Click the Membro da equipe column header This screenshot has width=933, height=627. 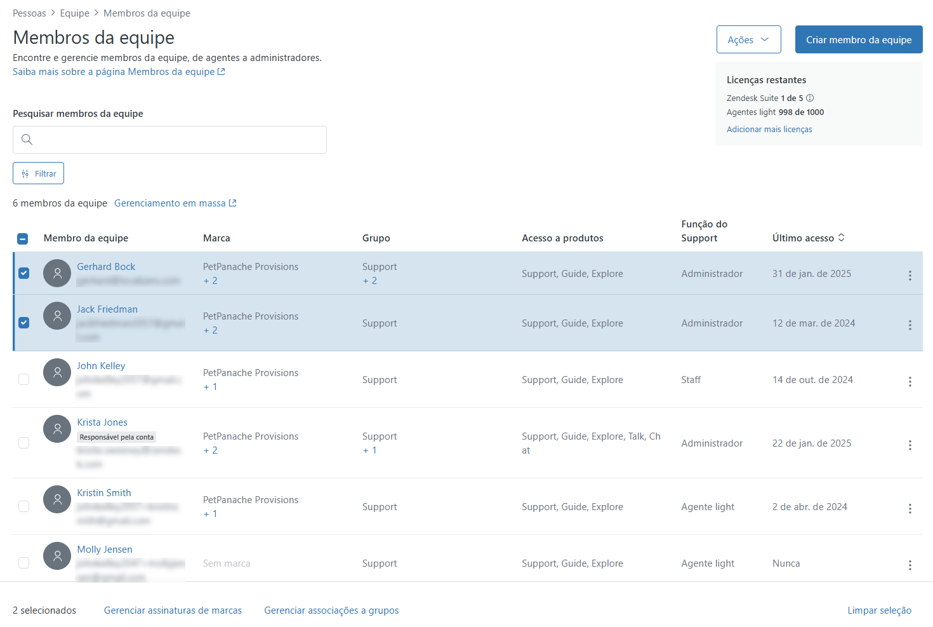point(86,238)
